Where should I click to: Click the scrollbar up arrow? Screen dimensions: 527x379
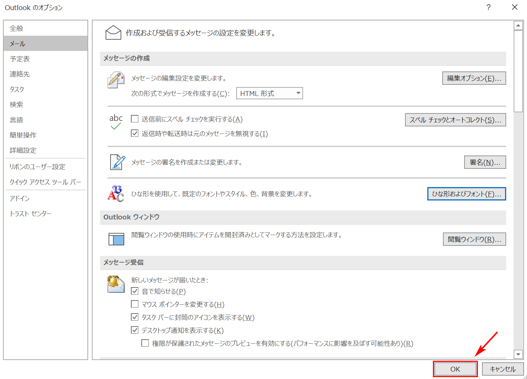pos(518,25)
